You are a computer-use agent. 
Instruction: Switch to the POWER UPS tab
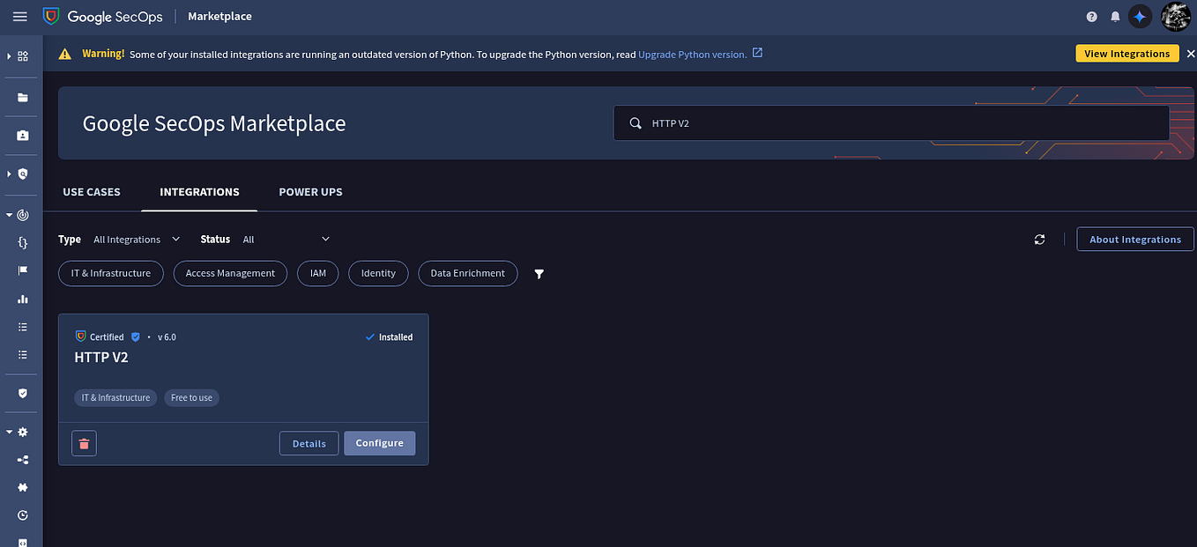pos(310,191)
